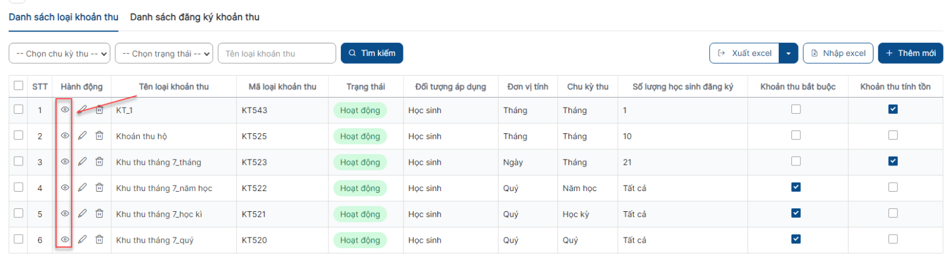Image resolution: width=952 pixels, height=269 pixels.
Task: Edit Khoản thu hộ with pencil icon
Action: tap(83, 136)
